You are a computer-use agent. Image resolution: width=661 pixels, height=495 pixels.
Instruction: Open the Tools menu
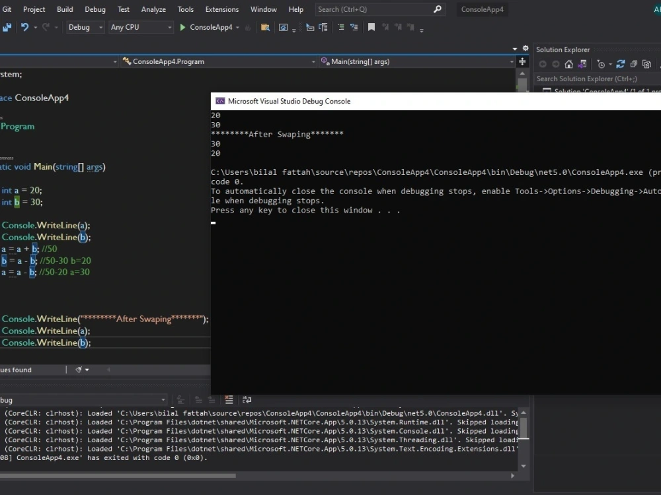point(186,9)
